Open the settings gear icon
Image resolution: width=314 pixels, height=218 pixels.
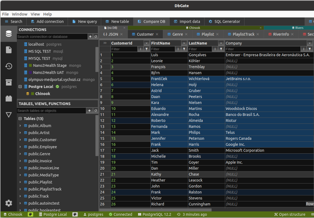(x=8, y=203)
